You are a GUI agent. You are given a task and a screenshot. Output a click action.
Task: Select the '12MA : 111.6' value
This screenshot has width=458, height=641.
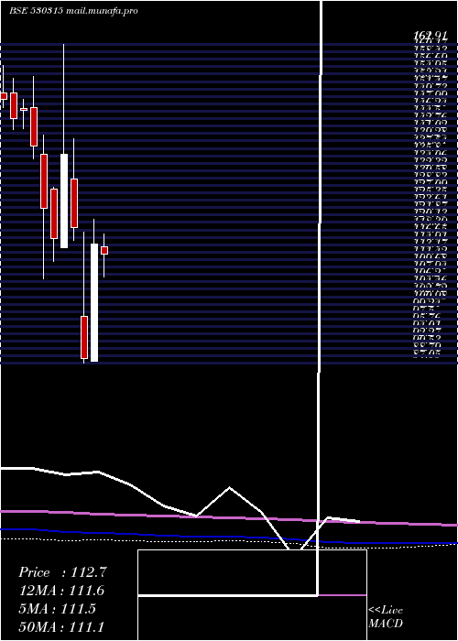(x=61, y=591)
